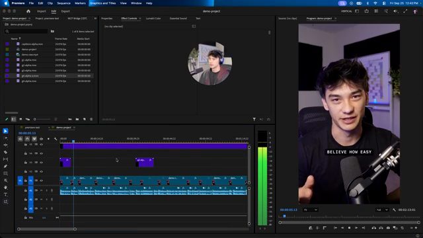Select the Selection tool in the tools panel
Screen dimensions: 423x238
(5, 131)
